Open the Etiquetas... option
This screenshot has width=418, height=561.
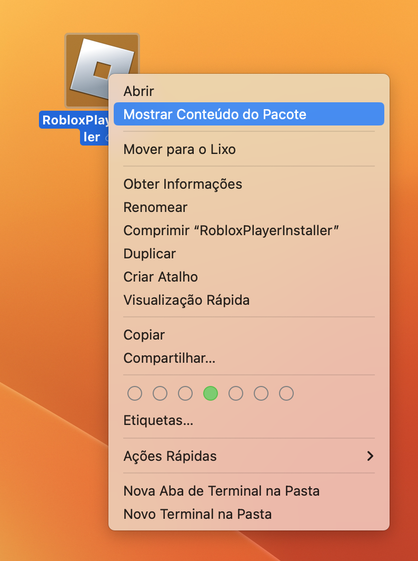(x=248, y=420)
